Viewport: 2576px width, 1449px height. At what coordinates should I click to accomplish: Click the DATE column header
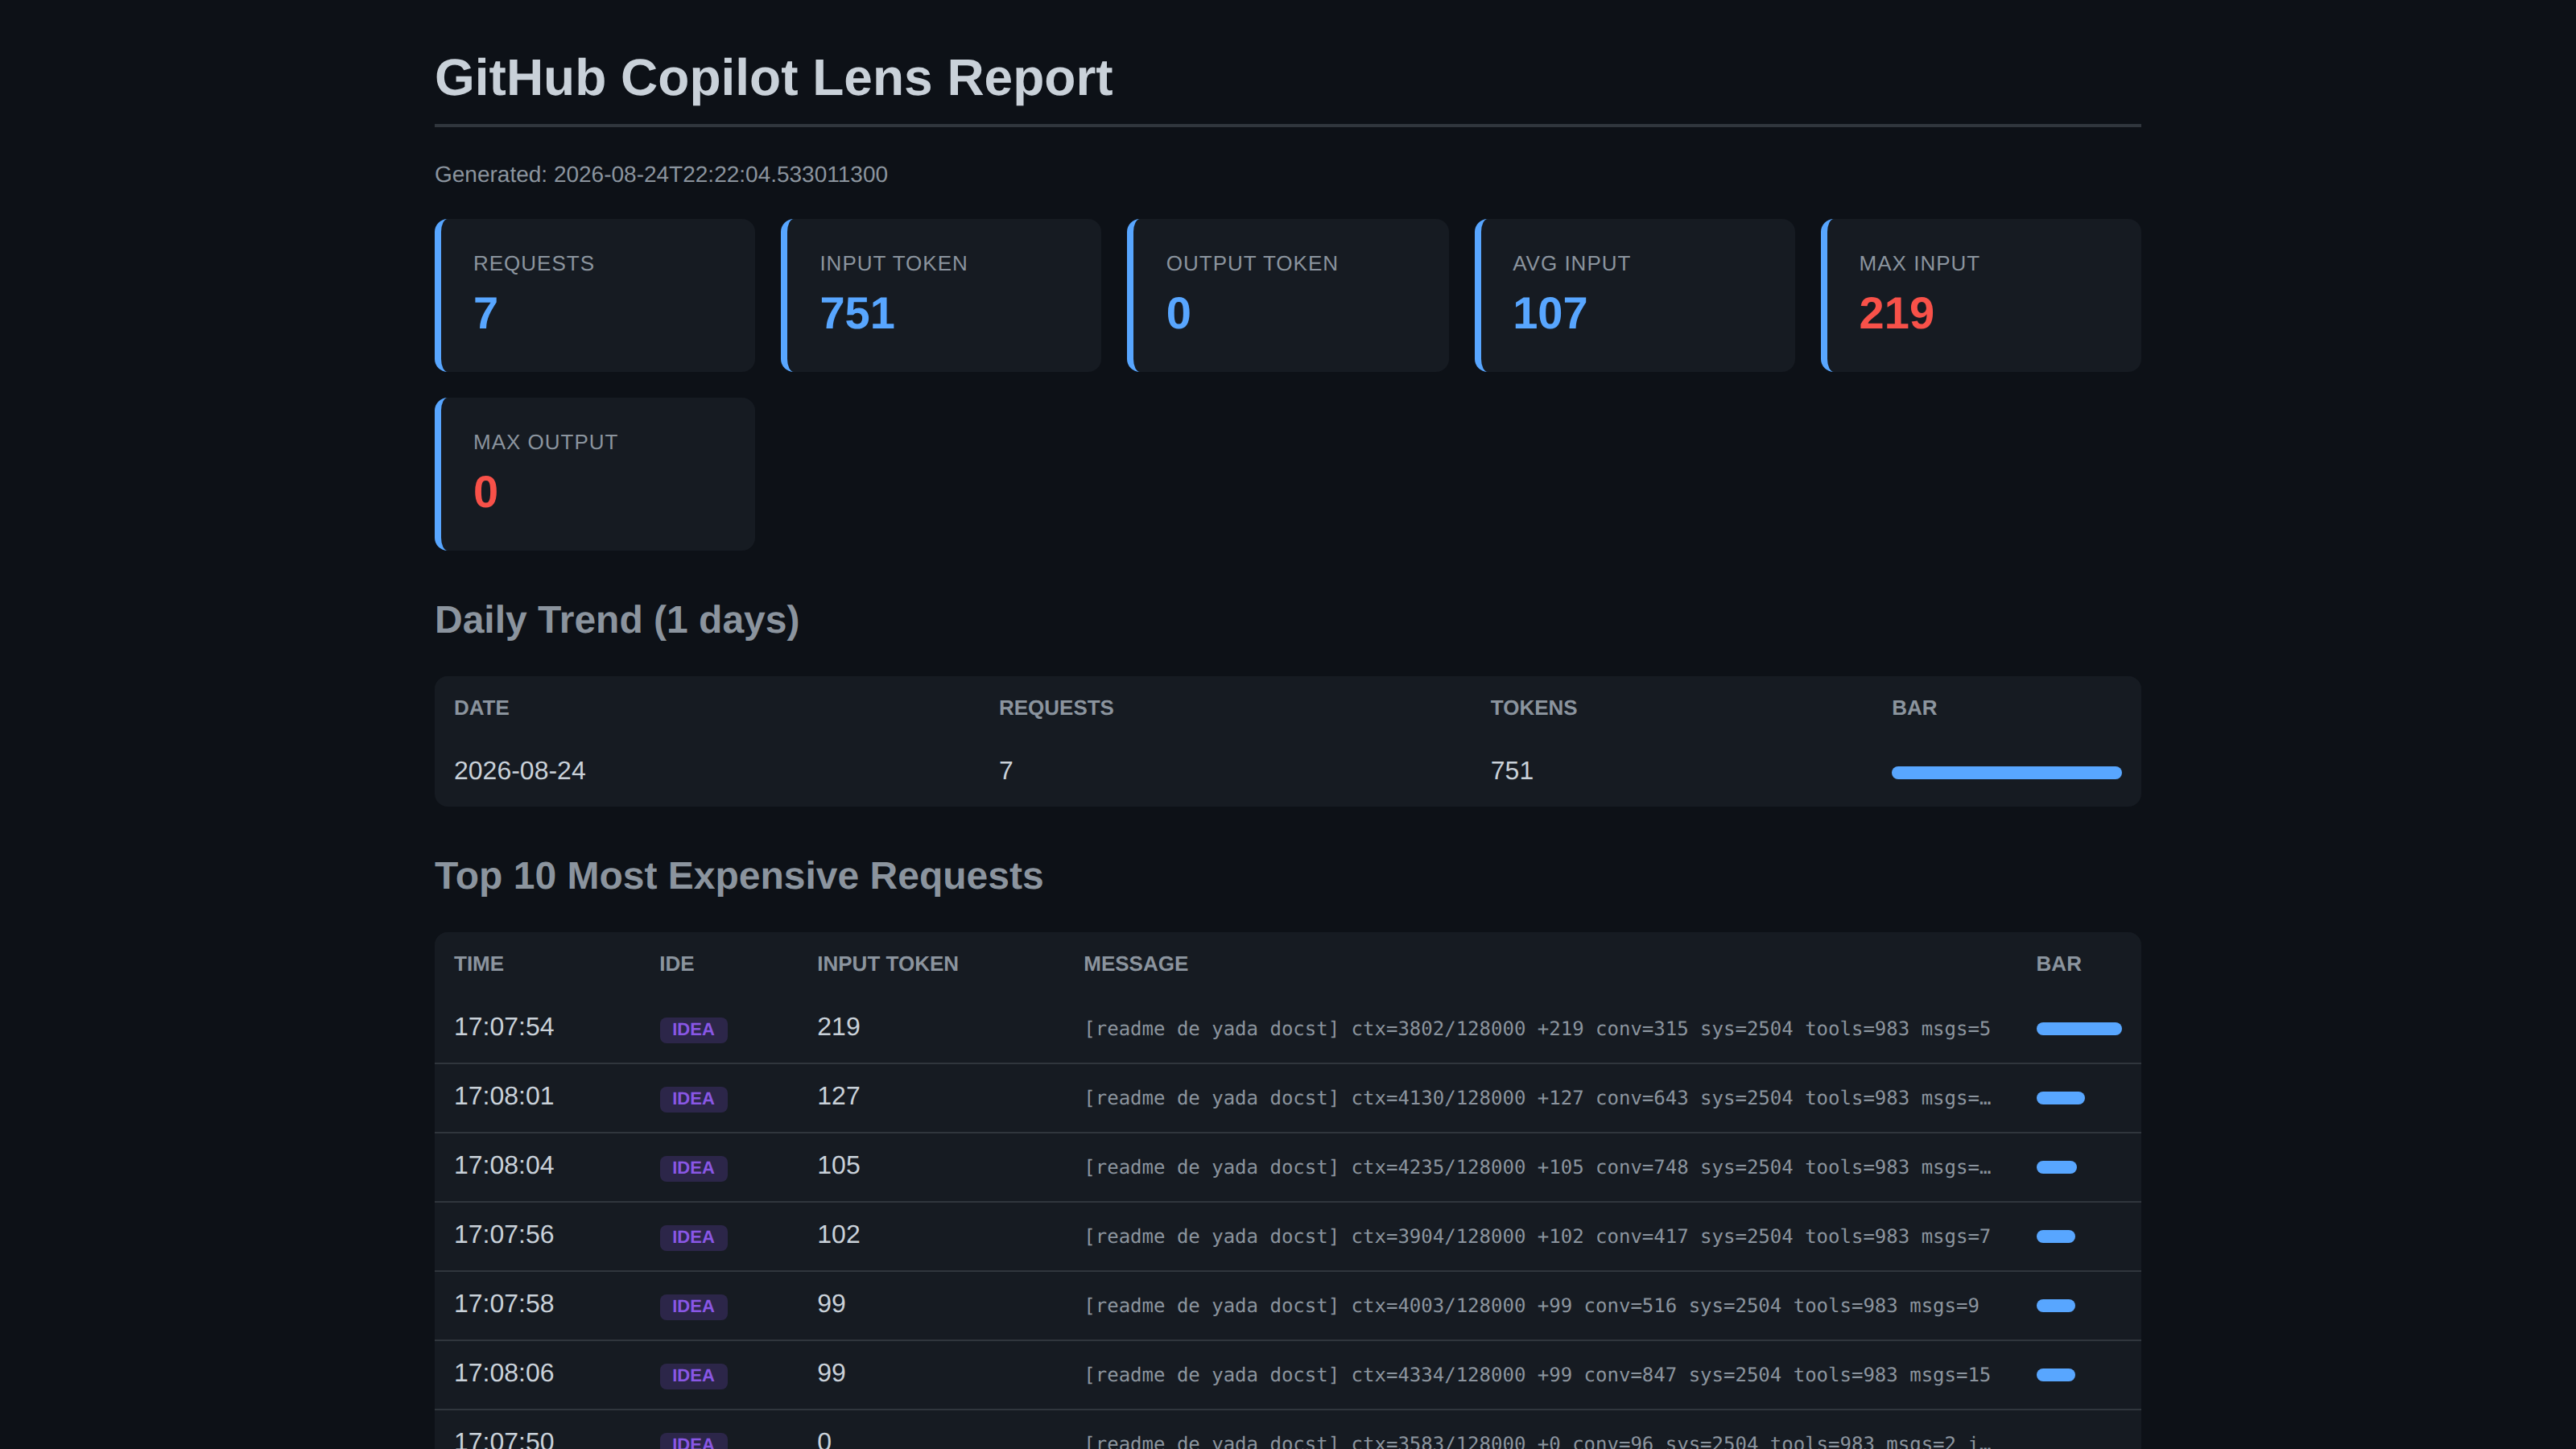(481, 708)
